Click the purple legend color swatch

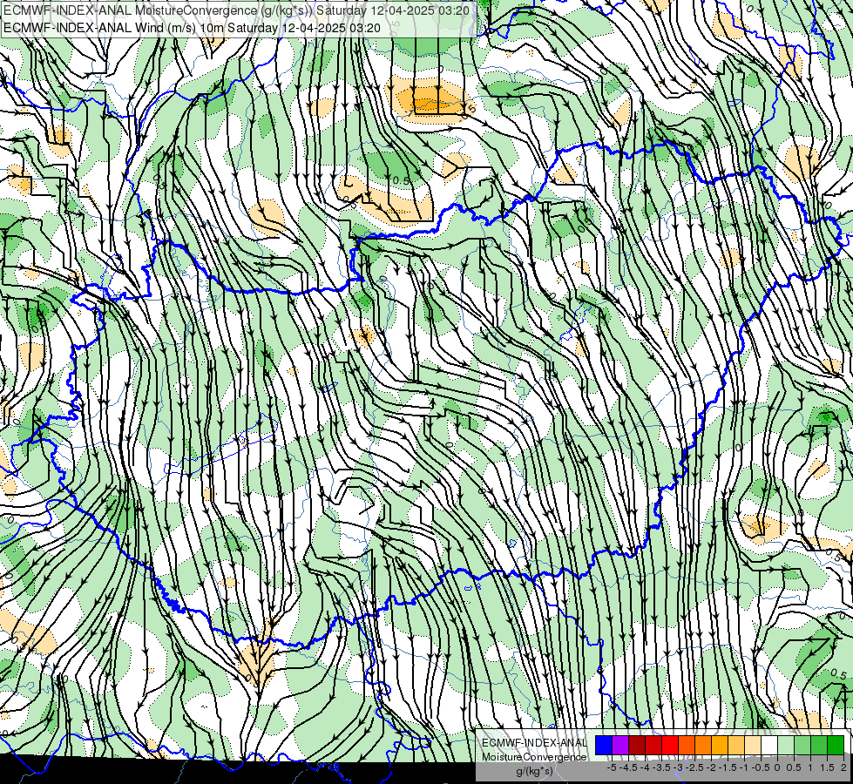click(620, 745)
